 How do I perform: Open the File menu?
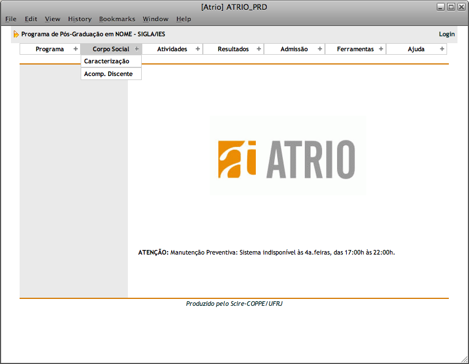tap(11, 19)
